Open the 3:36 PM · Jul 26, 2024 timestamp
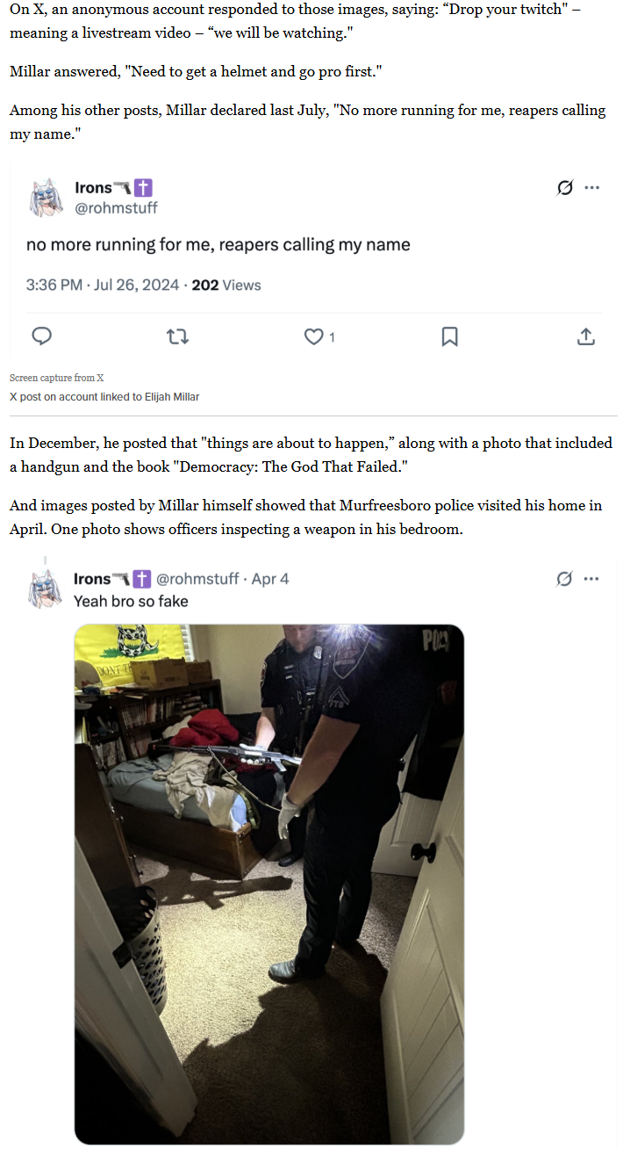The height and width of the screenshot is (1149, 623). (x=103, y=285)
